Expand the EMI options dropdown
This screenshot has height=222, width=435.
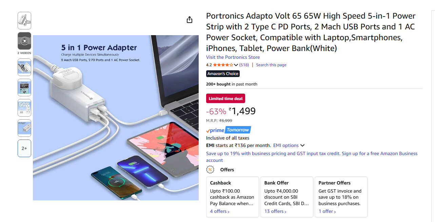pos(289,145)
